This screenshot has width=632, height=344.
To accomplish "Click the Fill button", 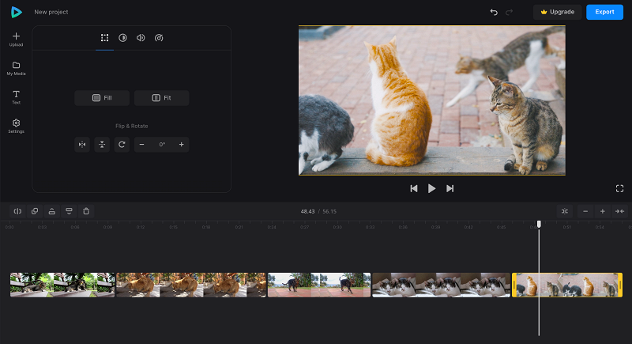I will pos(102,98).
